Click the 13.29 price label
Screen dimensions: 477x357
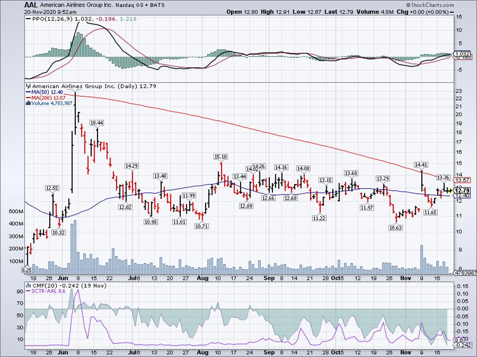point(383,178)
